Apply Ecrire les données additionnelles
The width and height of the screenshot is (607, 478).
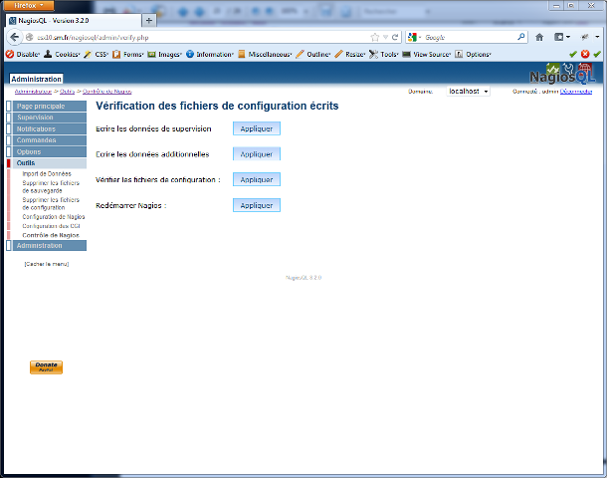click(257, 154)
